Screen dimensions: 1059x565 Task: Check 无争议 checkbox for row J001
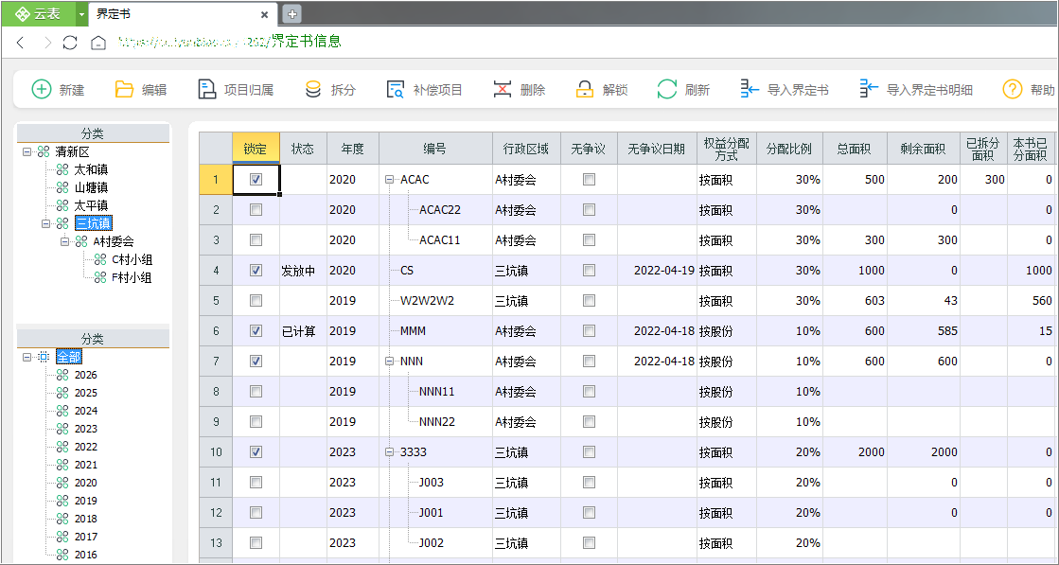click(x=590, y=512)
